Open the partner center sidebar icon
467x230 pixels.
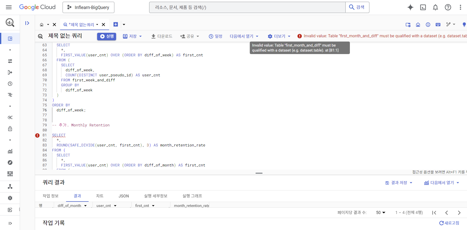click(10, 186)
